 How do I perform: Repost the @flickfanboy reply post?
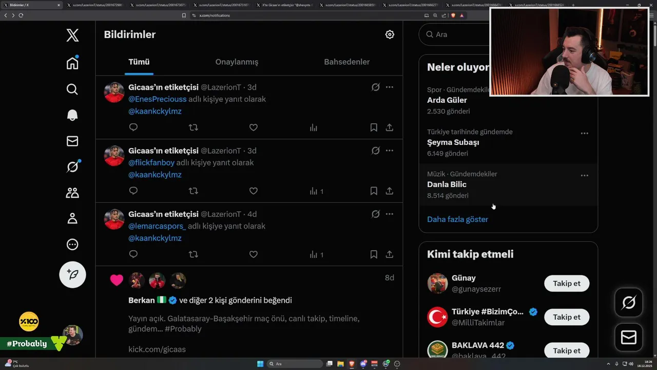pyautogui.click(x=193, y=191)
